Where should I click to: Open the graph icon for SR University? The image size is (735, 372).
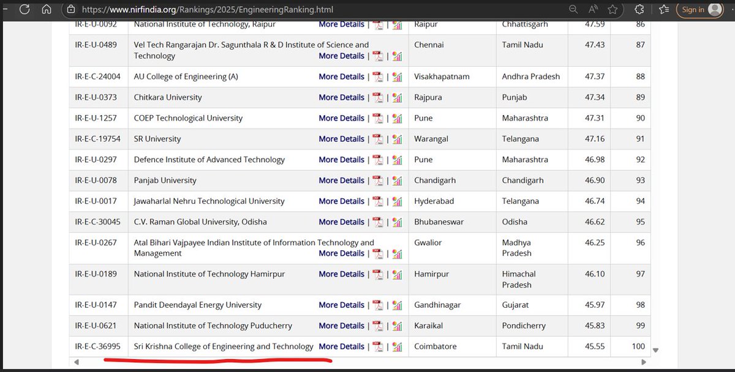[397, 139]
